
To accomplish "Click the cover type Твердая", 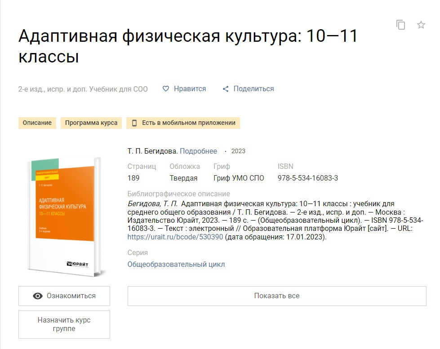I will point(183,178).
